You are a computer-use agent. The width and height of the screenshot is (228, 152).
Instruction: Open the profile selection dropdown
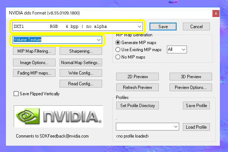click(x=147, y=127)
